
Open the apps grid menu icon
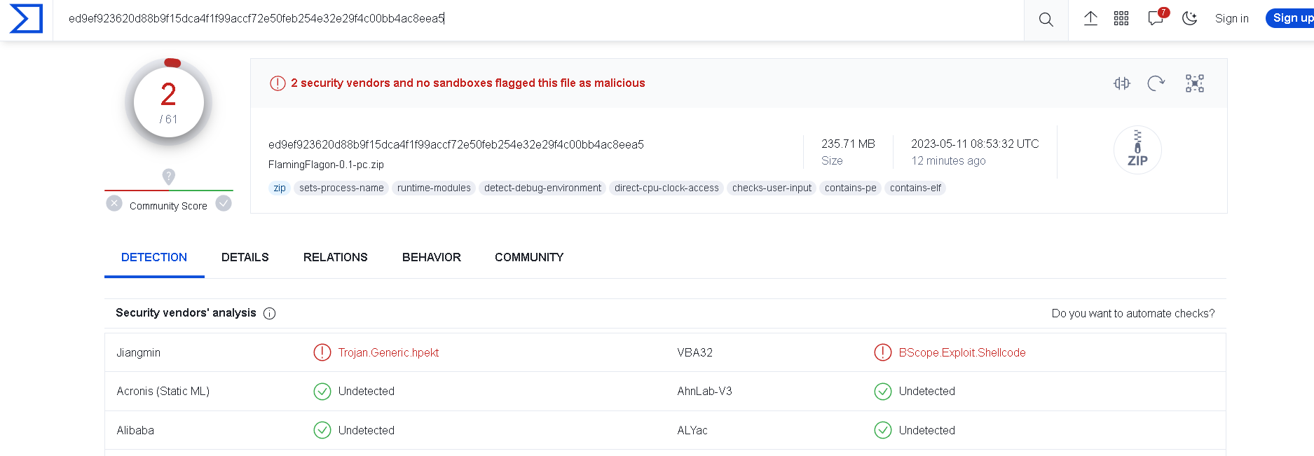tap(1121, 19)
